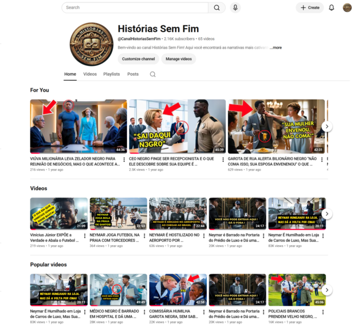
Task: Play the 44:36 widow meeting thumbnail
Action: 78,126
